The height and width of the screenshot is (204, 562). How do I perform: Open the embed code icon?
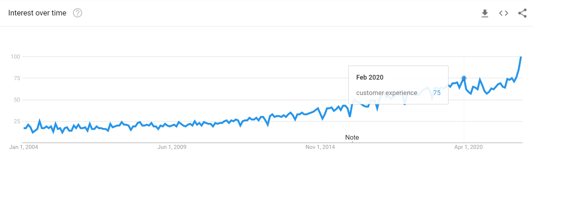coord(503,13)
